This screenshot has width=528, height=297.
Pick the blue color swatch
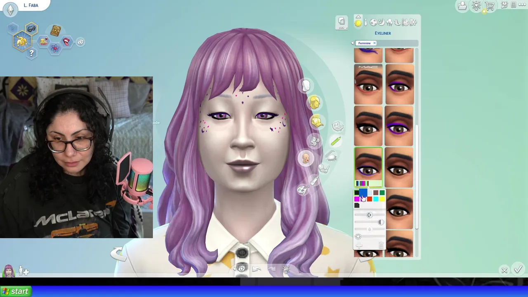coord(363,193)
